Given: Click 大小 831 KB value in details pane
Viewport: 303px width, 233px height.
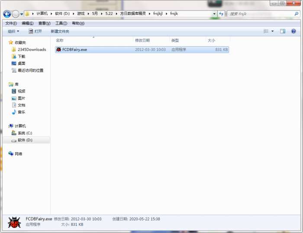Looking at the screenshot, I should tap(77, 224).
